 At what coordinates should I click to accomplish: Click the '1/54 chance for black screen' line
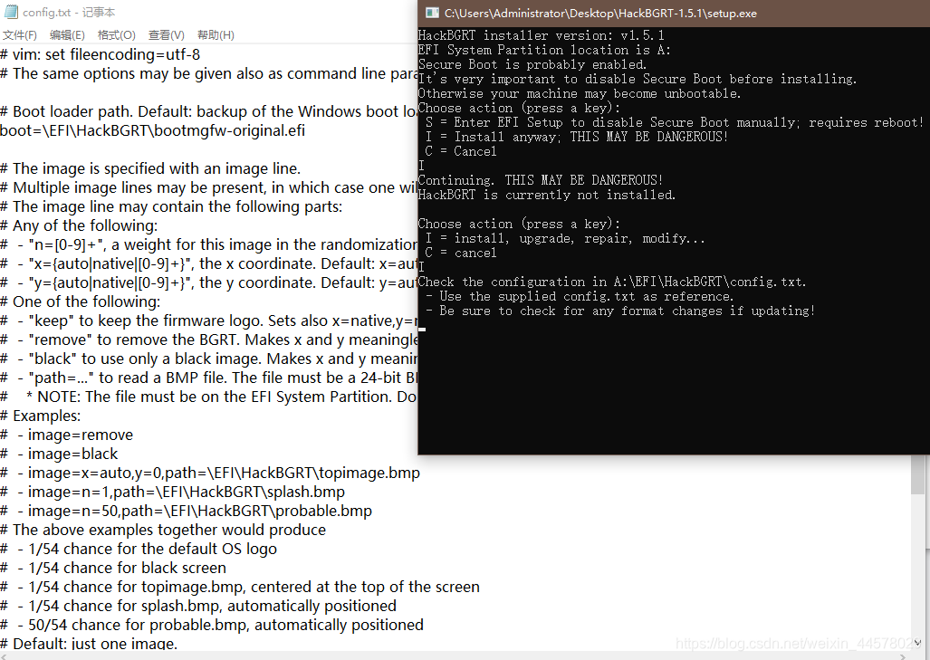pyautogui.click(x=113, y=568)
